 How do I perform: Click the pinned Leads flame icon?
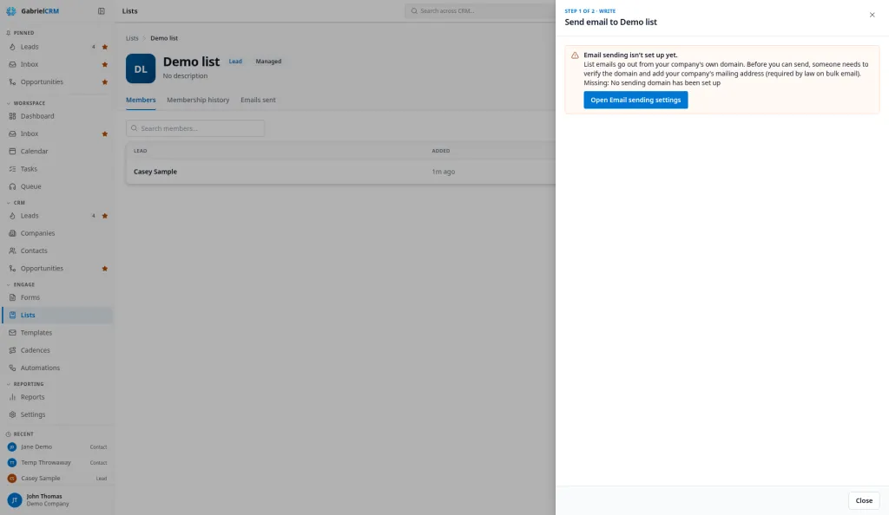[12, 47]
